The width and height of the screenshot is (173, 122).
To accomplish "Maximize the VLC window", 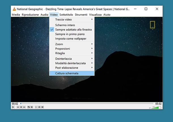I will click(x=146, y=9).
